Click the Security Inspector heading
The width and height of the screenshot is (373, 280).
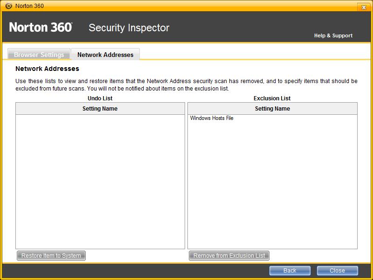pyautogui.click(x=129, y=28)
